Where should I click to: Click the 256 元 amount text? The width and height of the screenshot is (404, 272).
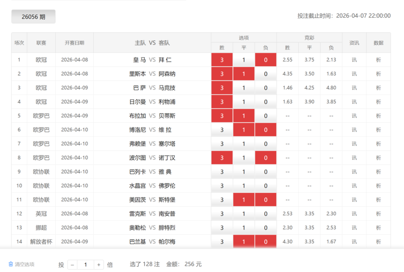tap(193, 264)
